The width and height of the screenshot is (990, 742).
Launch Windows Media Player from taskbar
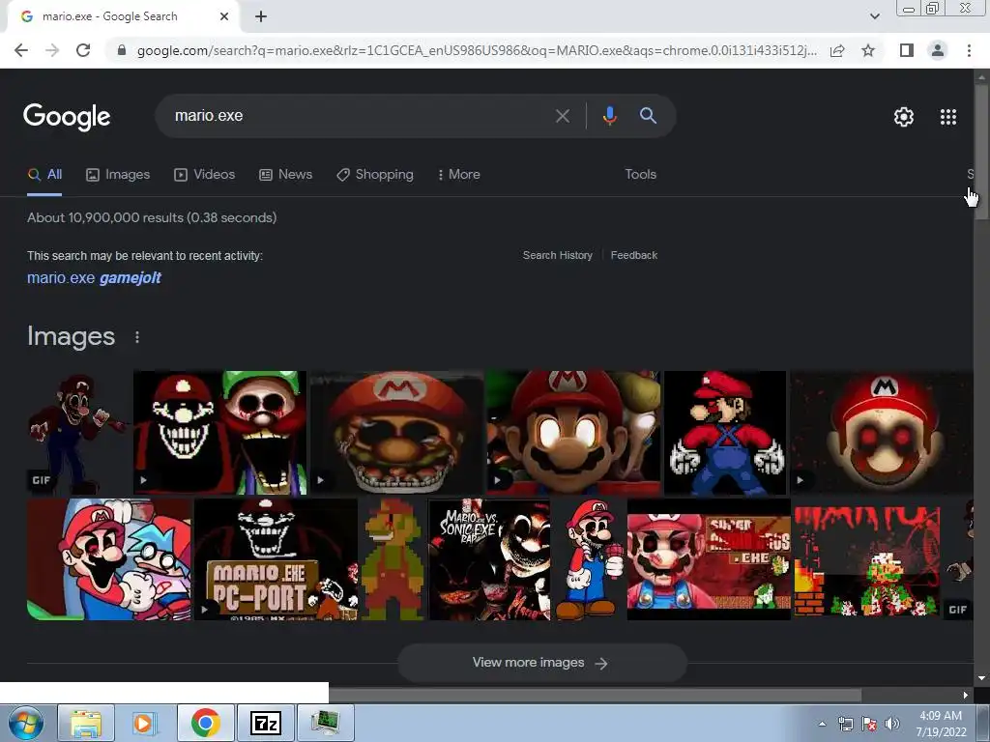pyautogui.click(x=145, y=724)
